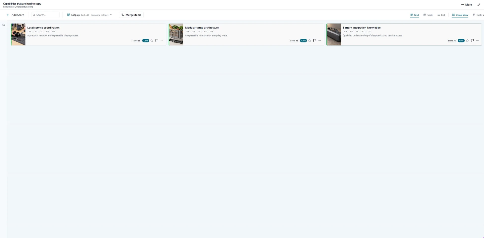
Task: Click 'Score 36' on Local service coordination
Action: click(x=136, y=40)
